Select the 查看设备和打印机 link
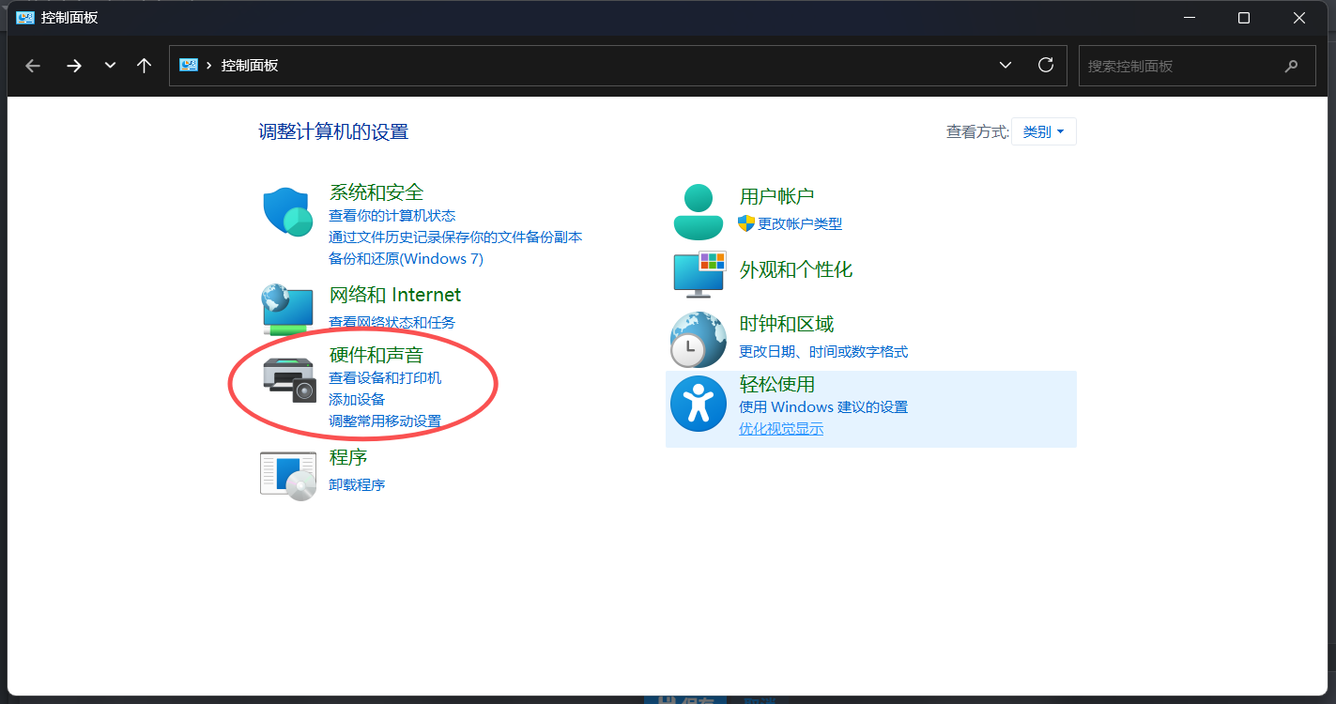The width and height of the screenshot is (1336, 704). [385, 378]
